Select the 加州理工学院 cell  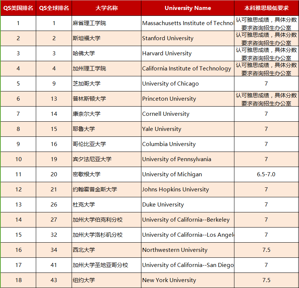coord(106,69)
